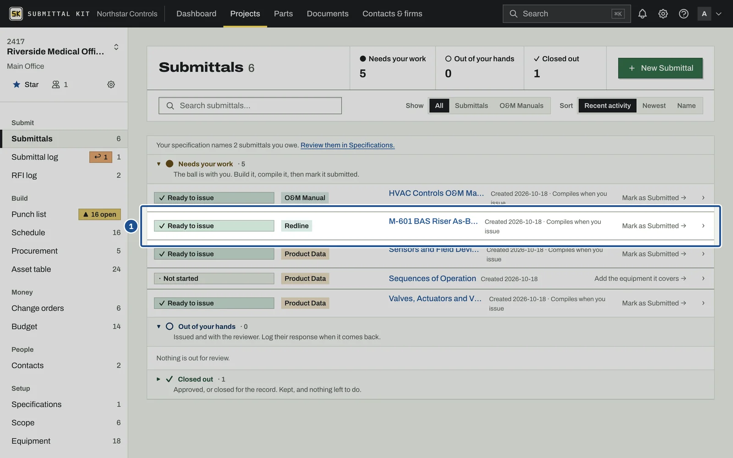Open project members icon showing 1

click(x=60, y=84)
